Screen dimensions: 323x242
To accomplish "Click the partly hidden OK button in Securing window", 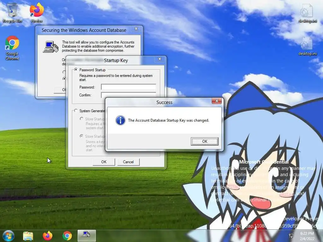I will [60, 90].
